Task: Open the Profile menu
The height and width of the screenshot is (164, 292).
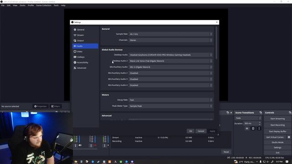Action: click(31, 5)
